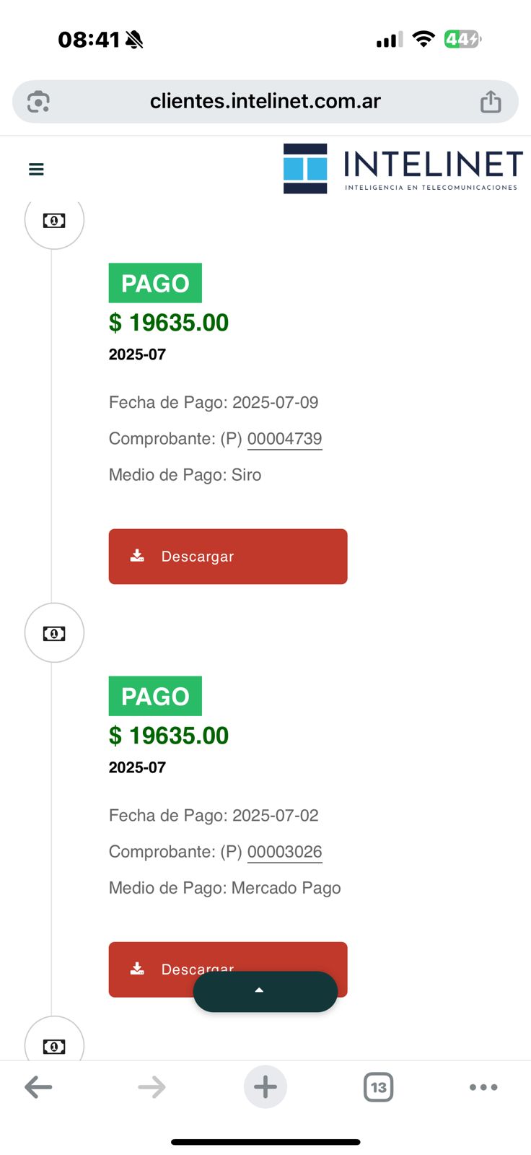Tap the browser share icon
This screenshot has height=1155, width=531.
point(491,102)
